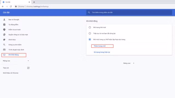Click the shield icon for Kiểm tra an toàn
The height and width of the screenshot is (98, 175).
(4, 30)
